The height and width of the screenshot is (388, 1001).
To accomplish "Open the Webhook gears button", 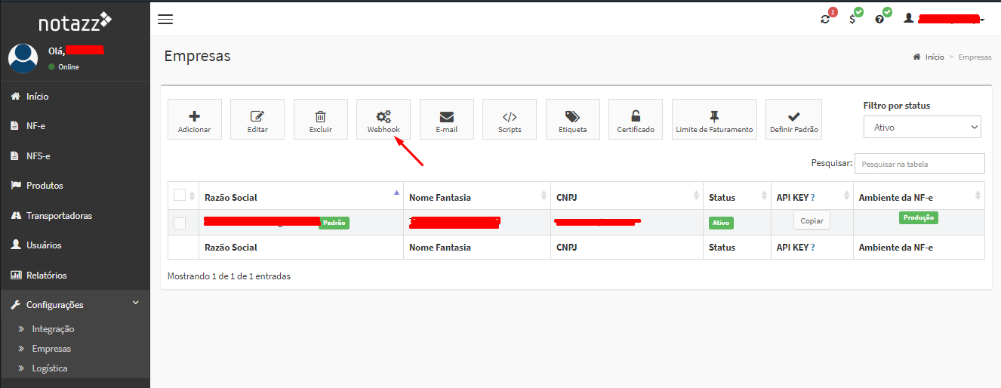I will click(x=383, y=119).
